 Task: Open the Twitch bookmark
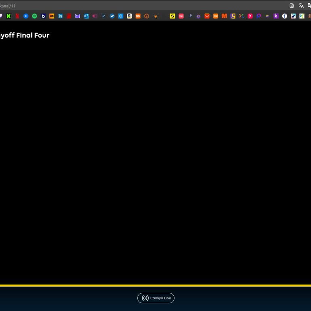pos(1,16)
